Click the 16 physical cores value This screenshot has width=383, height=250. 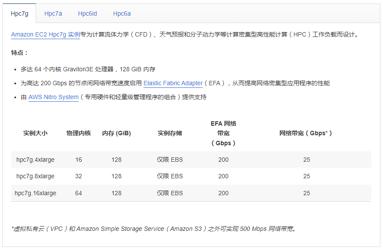(79, 160)
